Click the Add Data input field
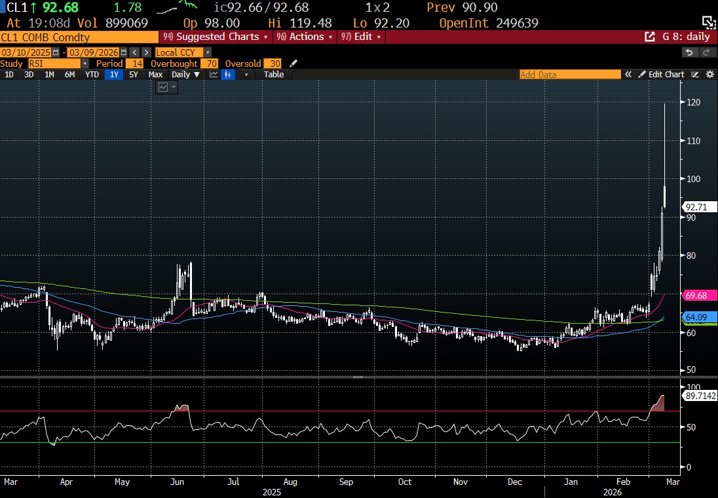 [569, 75]
